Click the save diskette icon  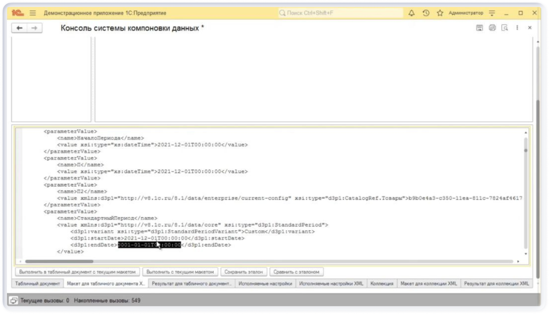click(479, 28)
